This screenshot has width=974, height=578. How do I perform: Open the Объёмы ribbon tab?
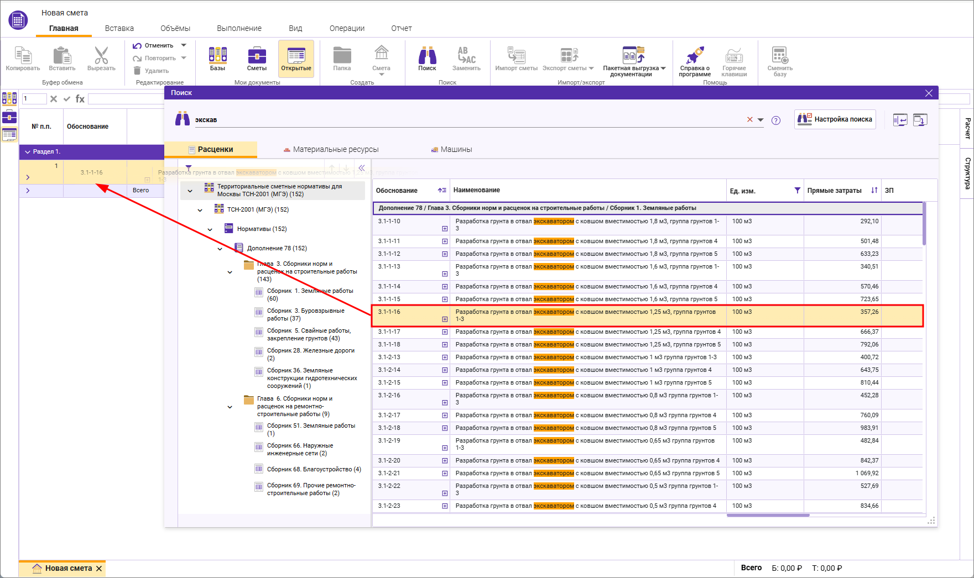(175, 28)
